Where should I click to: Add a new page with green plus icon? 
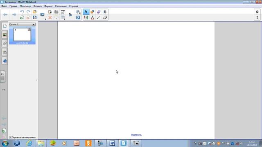tap(22, 18)
